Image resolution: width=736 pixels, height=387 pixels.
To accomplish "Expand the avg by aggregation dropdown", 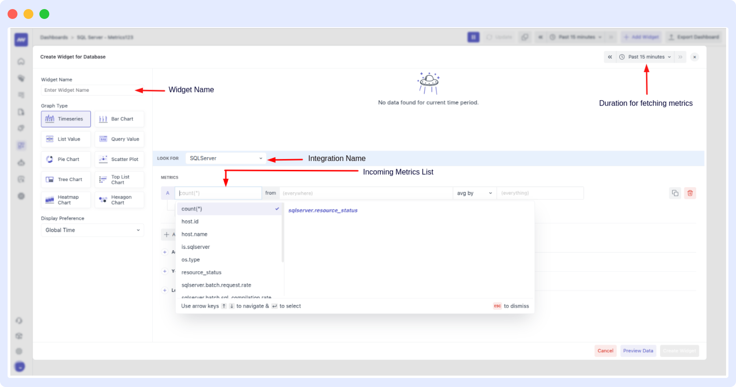I will click(474, 193).
